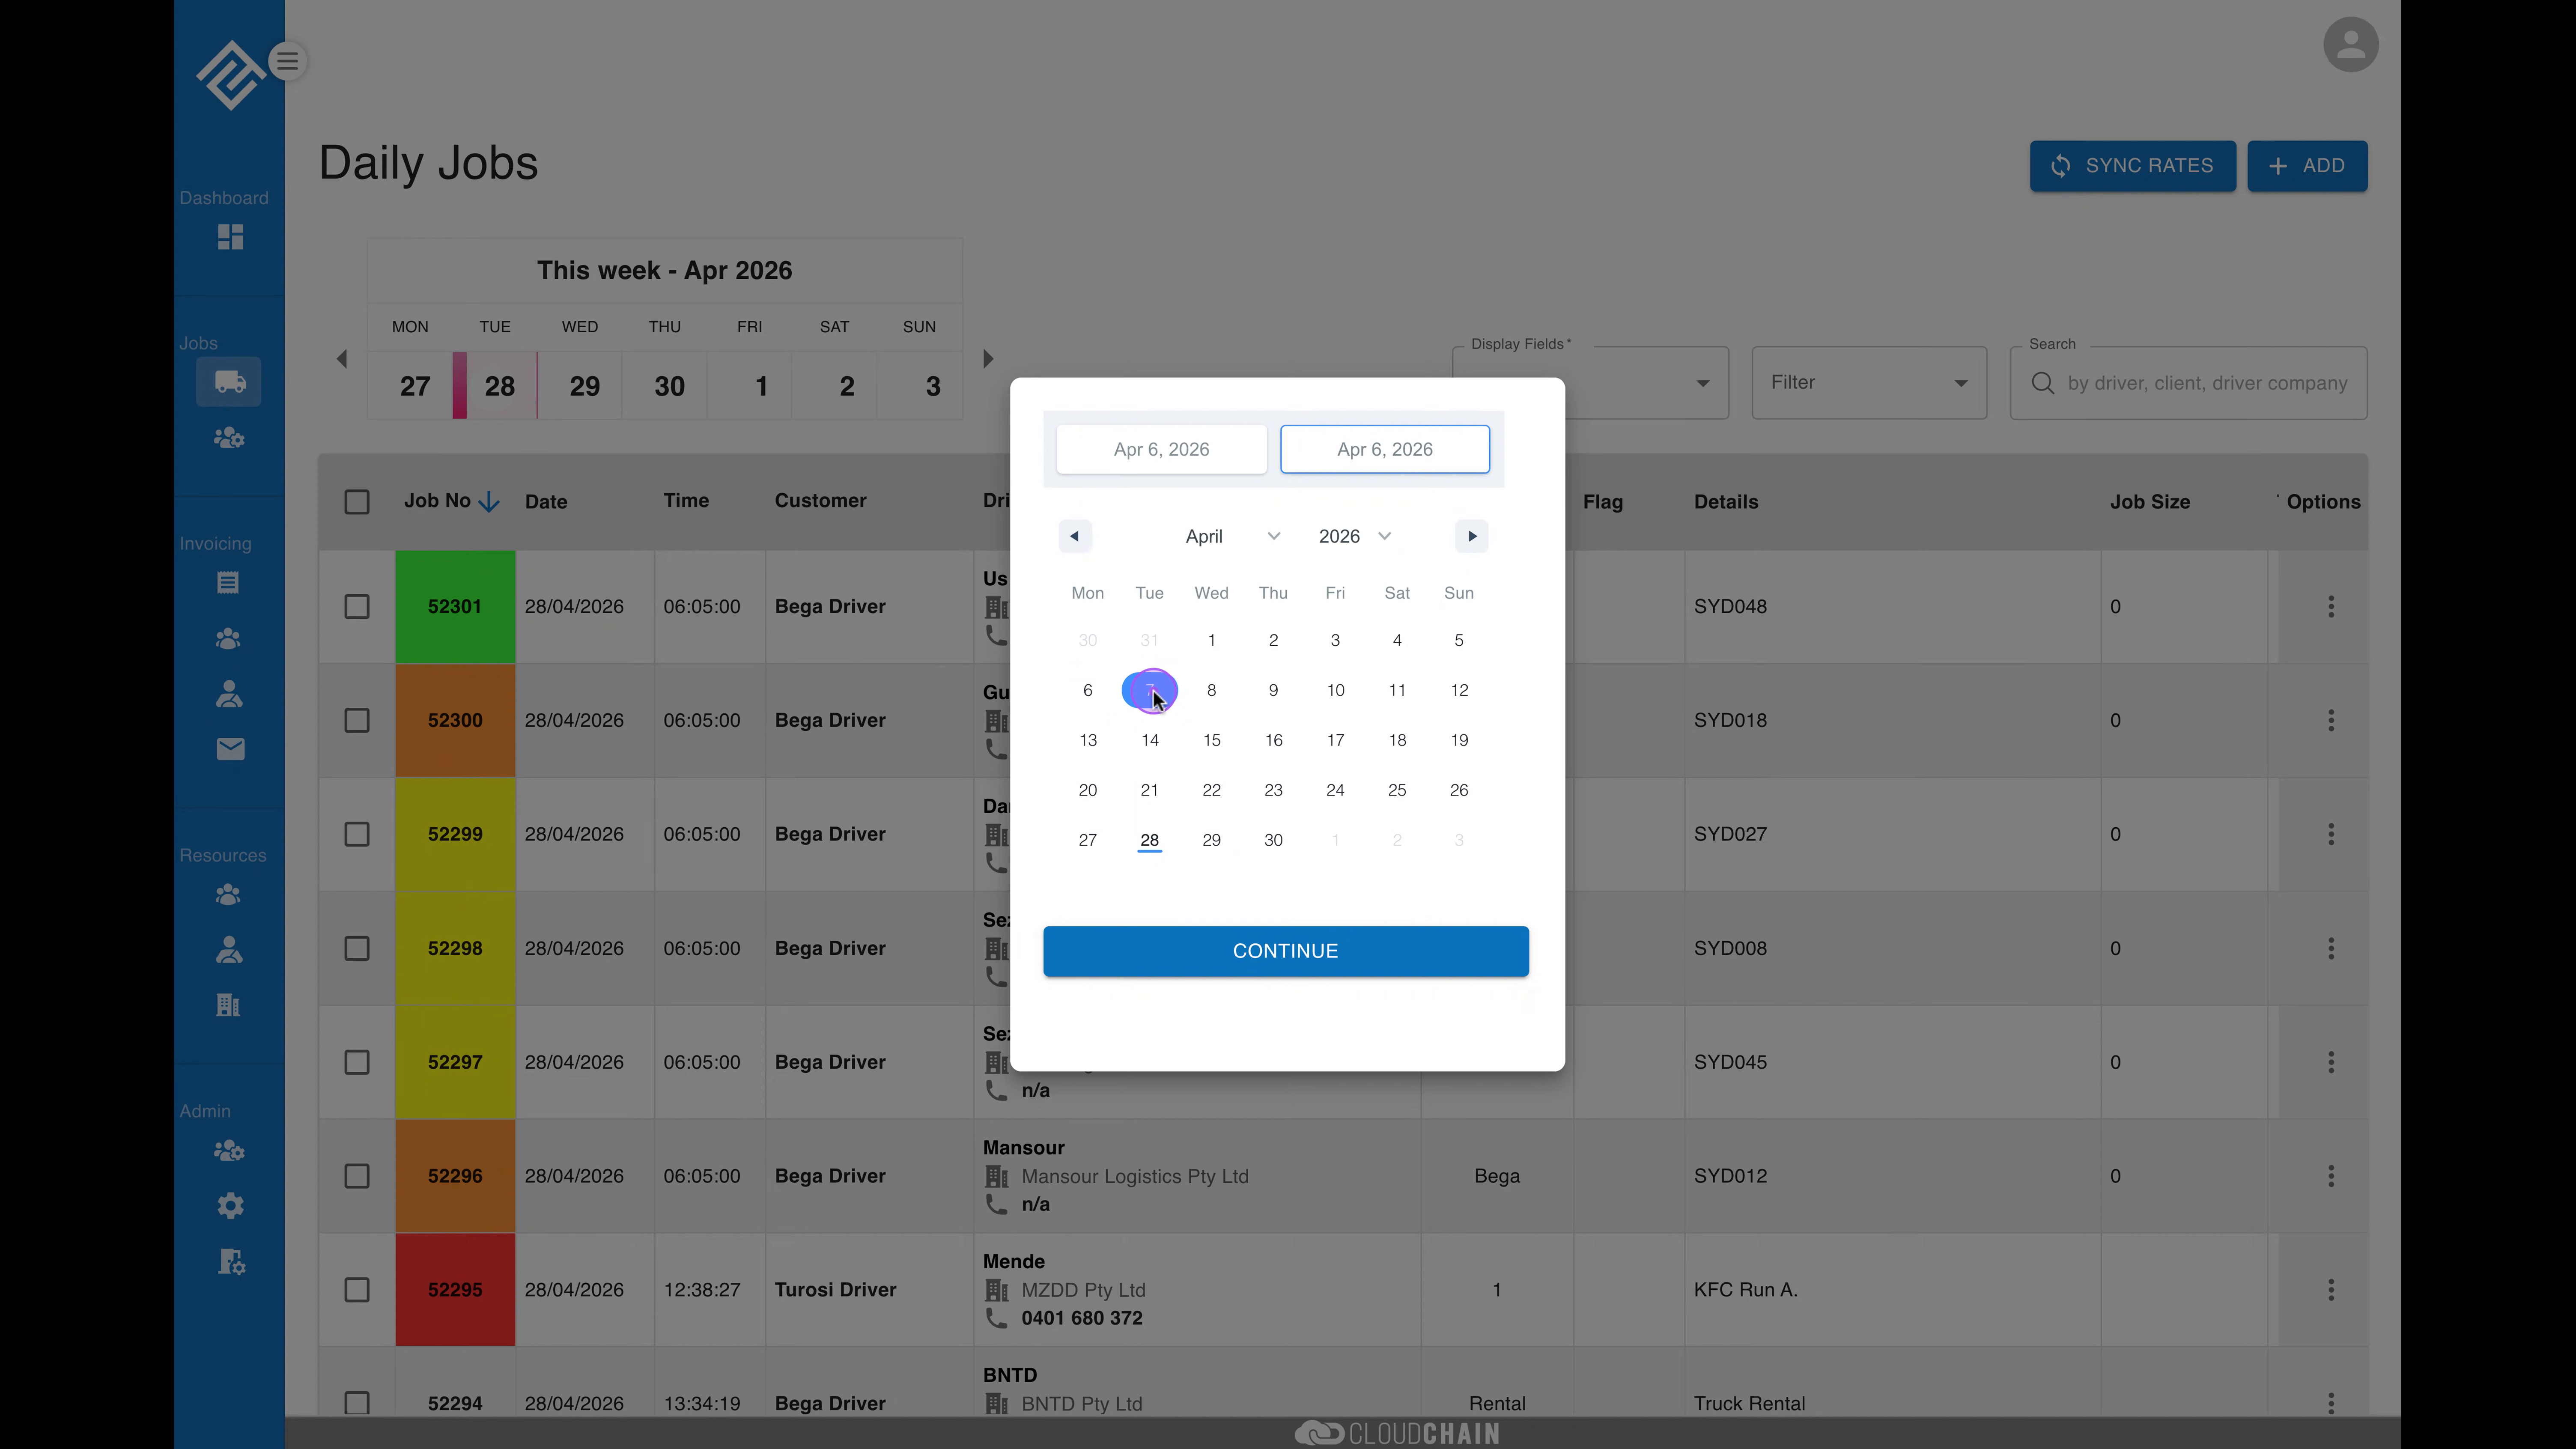2576x1449 pixels.
Task: Open the Filter dropdown
Action: pyautogui.click(x=1869, y=383)
